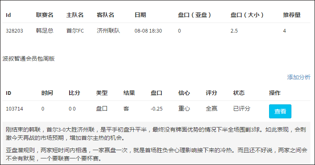Click the recommendation count 4
The image size is (315, 165).
point(284,31)
